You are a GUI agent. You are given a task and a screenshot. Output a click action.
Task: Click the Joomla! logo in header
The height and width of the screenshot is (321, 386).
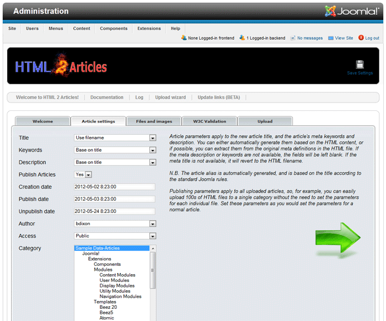(352, 11)
